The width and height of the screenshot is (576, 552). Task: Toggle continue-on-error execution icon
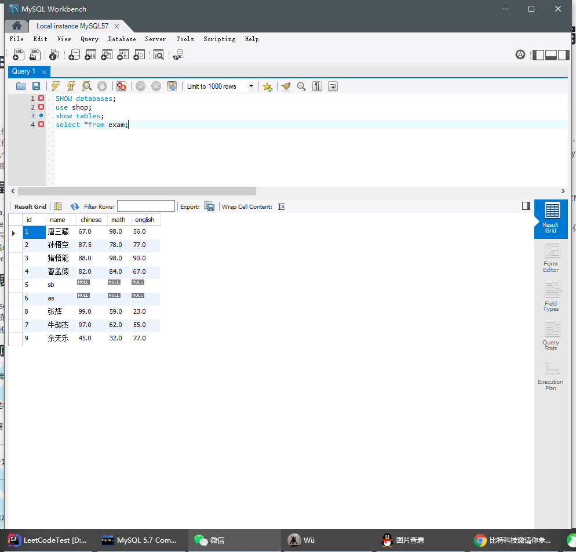click(x=121, y=86)
